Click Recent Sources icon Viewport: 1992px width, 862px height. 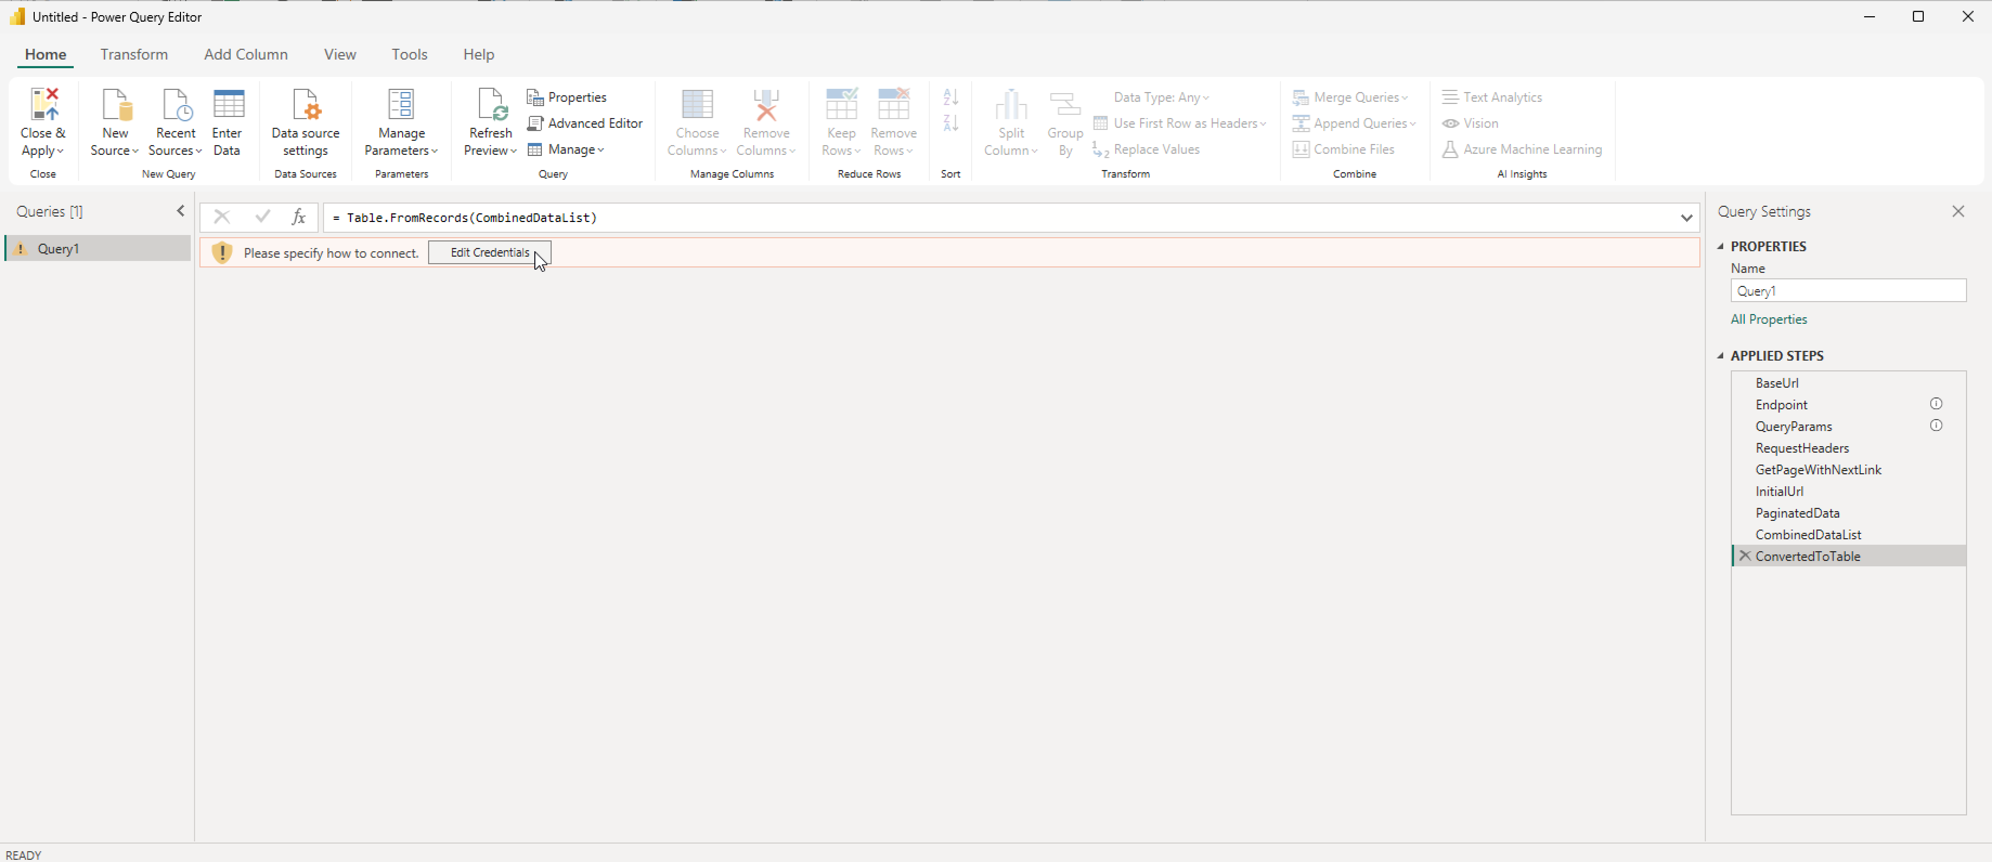tap(176, 105)
